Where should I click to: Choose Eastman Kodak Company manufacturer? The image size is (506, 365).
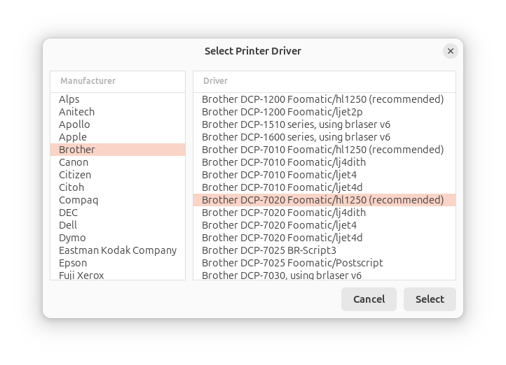click(118, 250)
